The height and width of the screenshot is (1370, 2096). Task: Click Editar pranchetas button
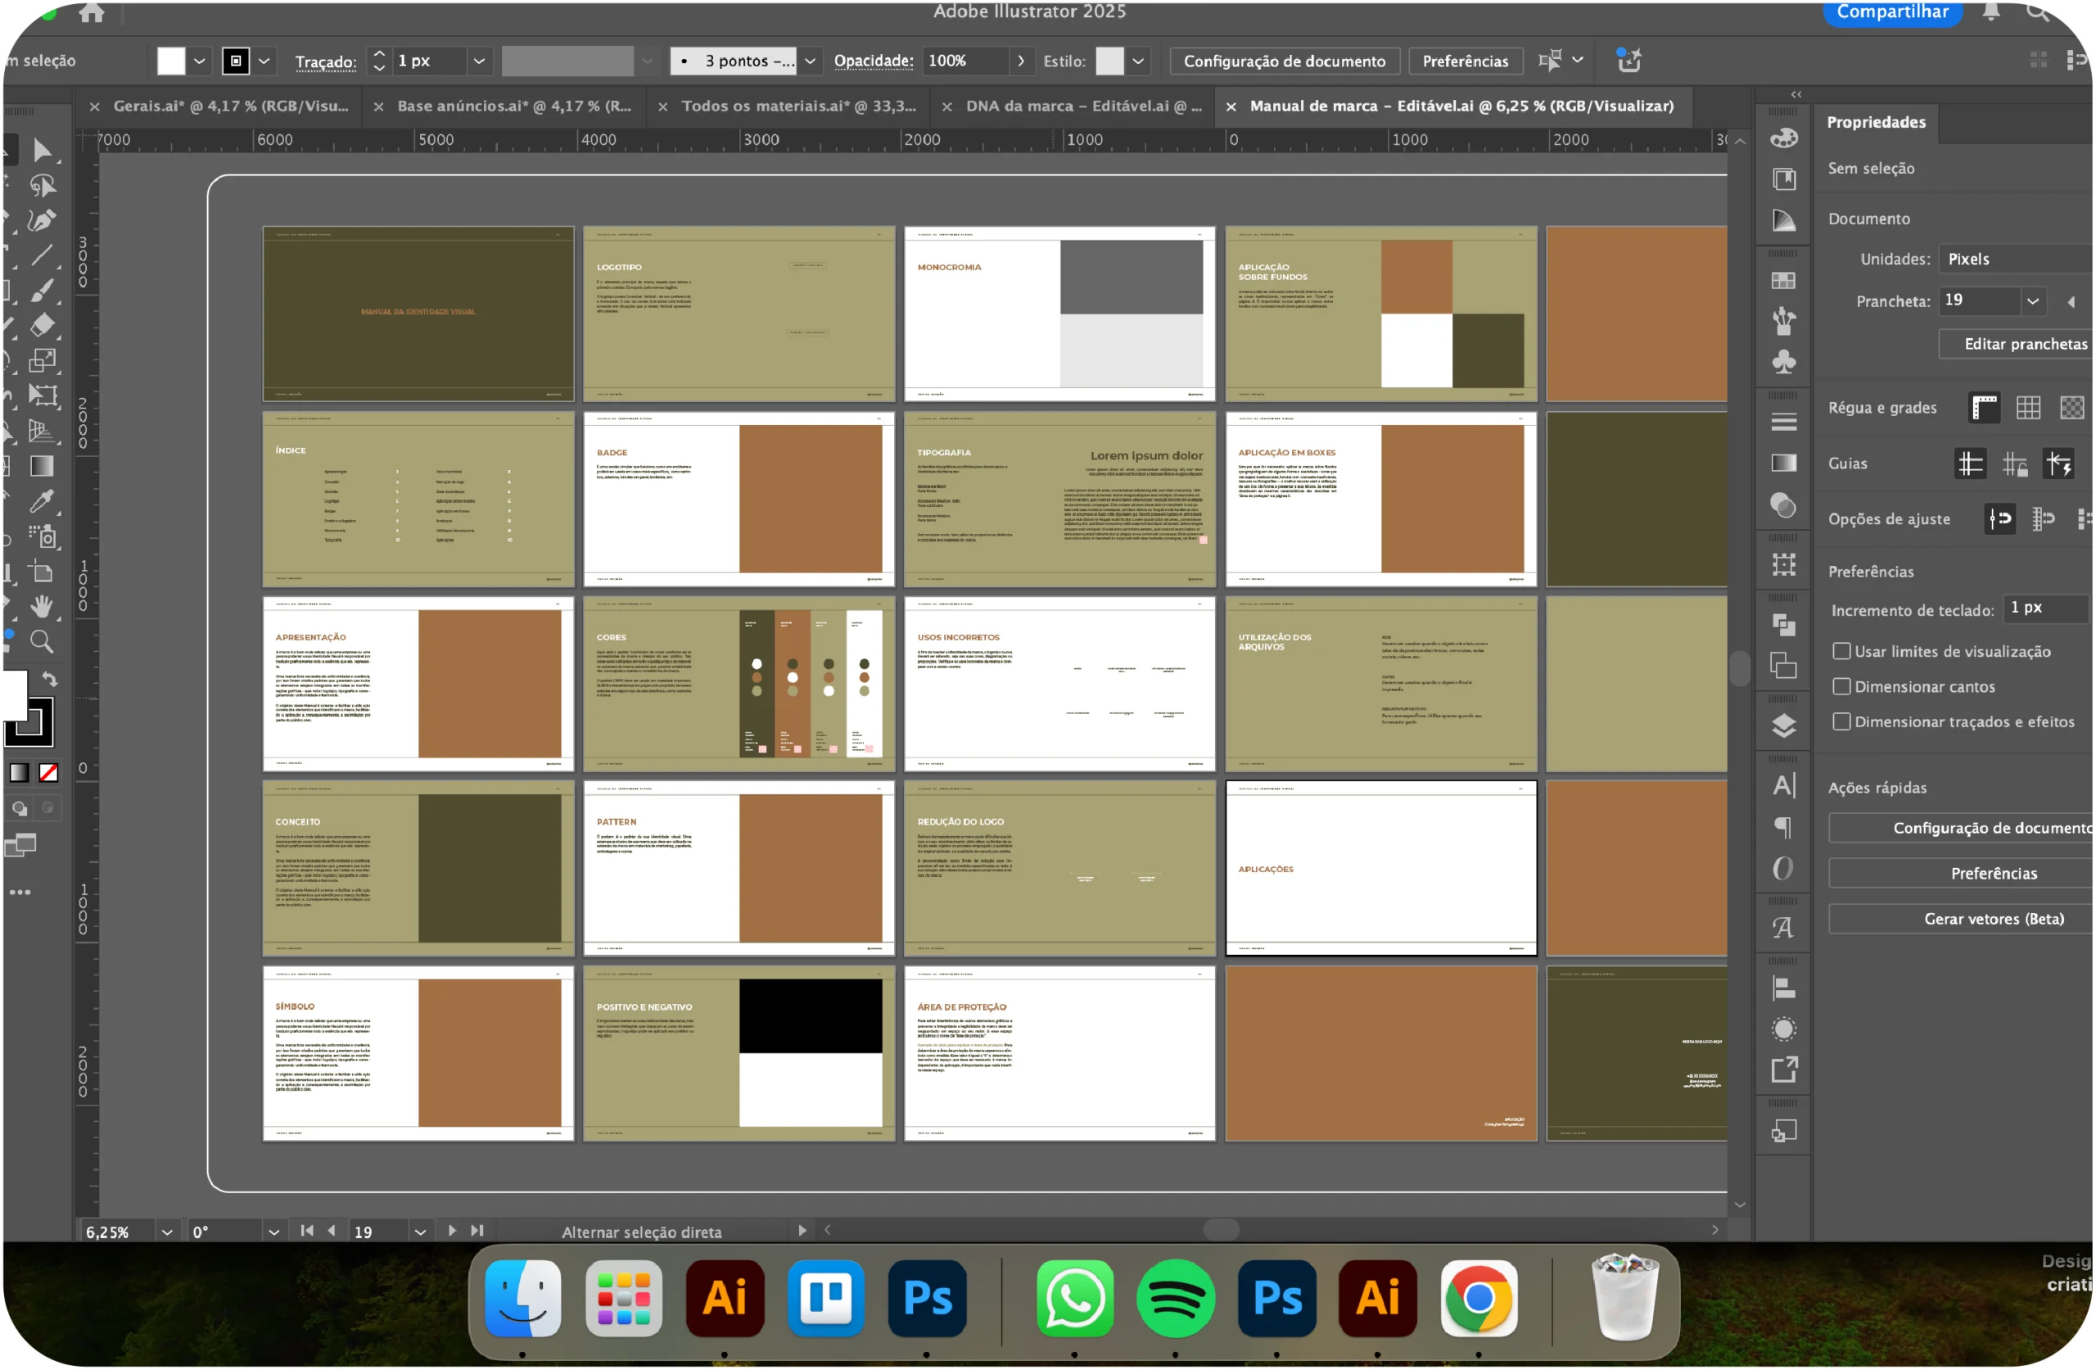(x=2016, y=344)
